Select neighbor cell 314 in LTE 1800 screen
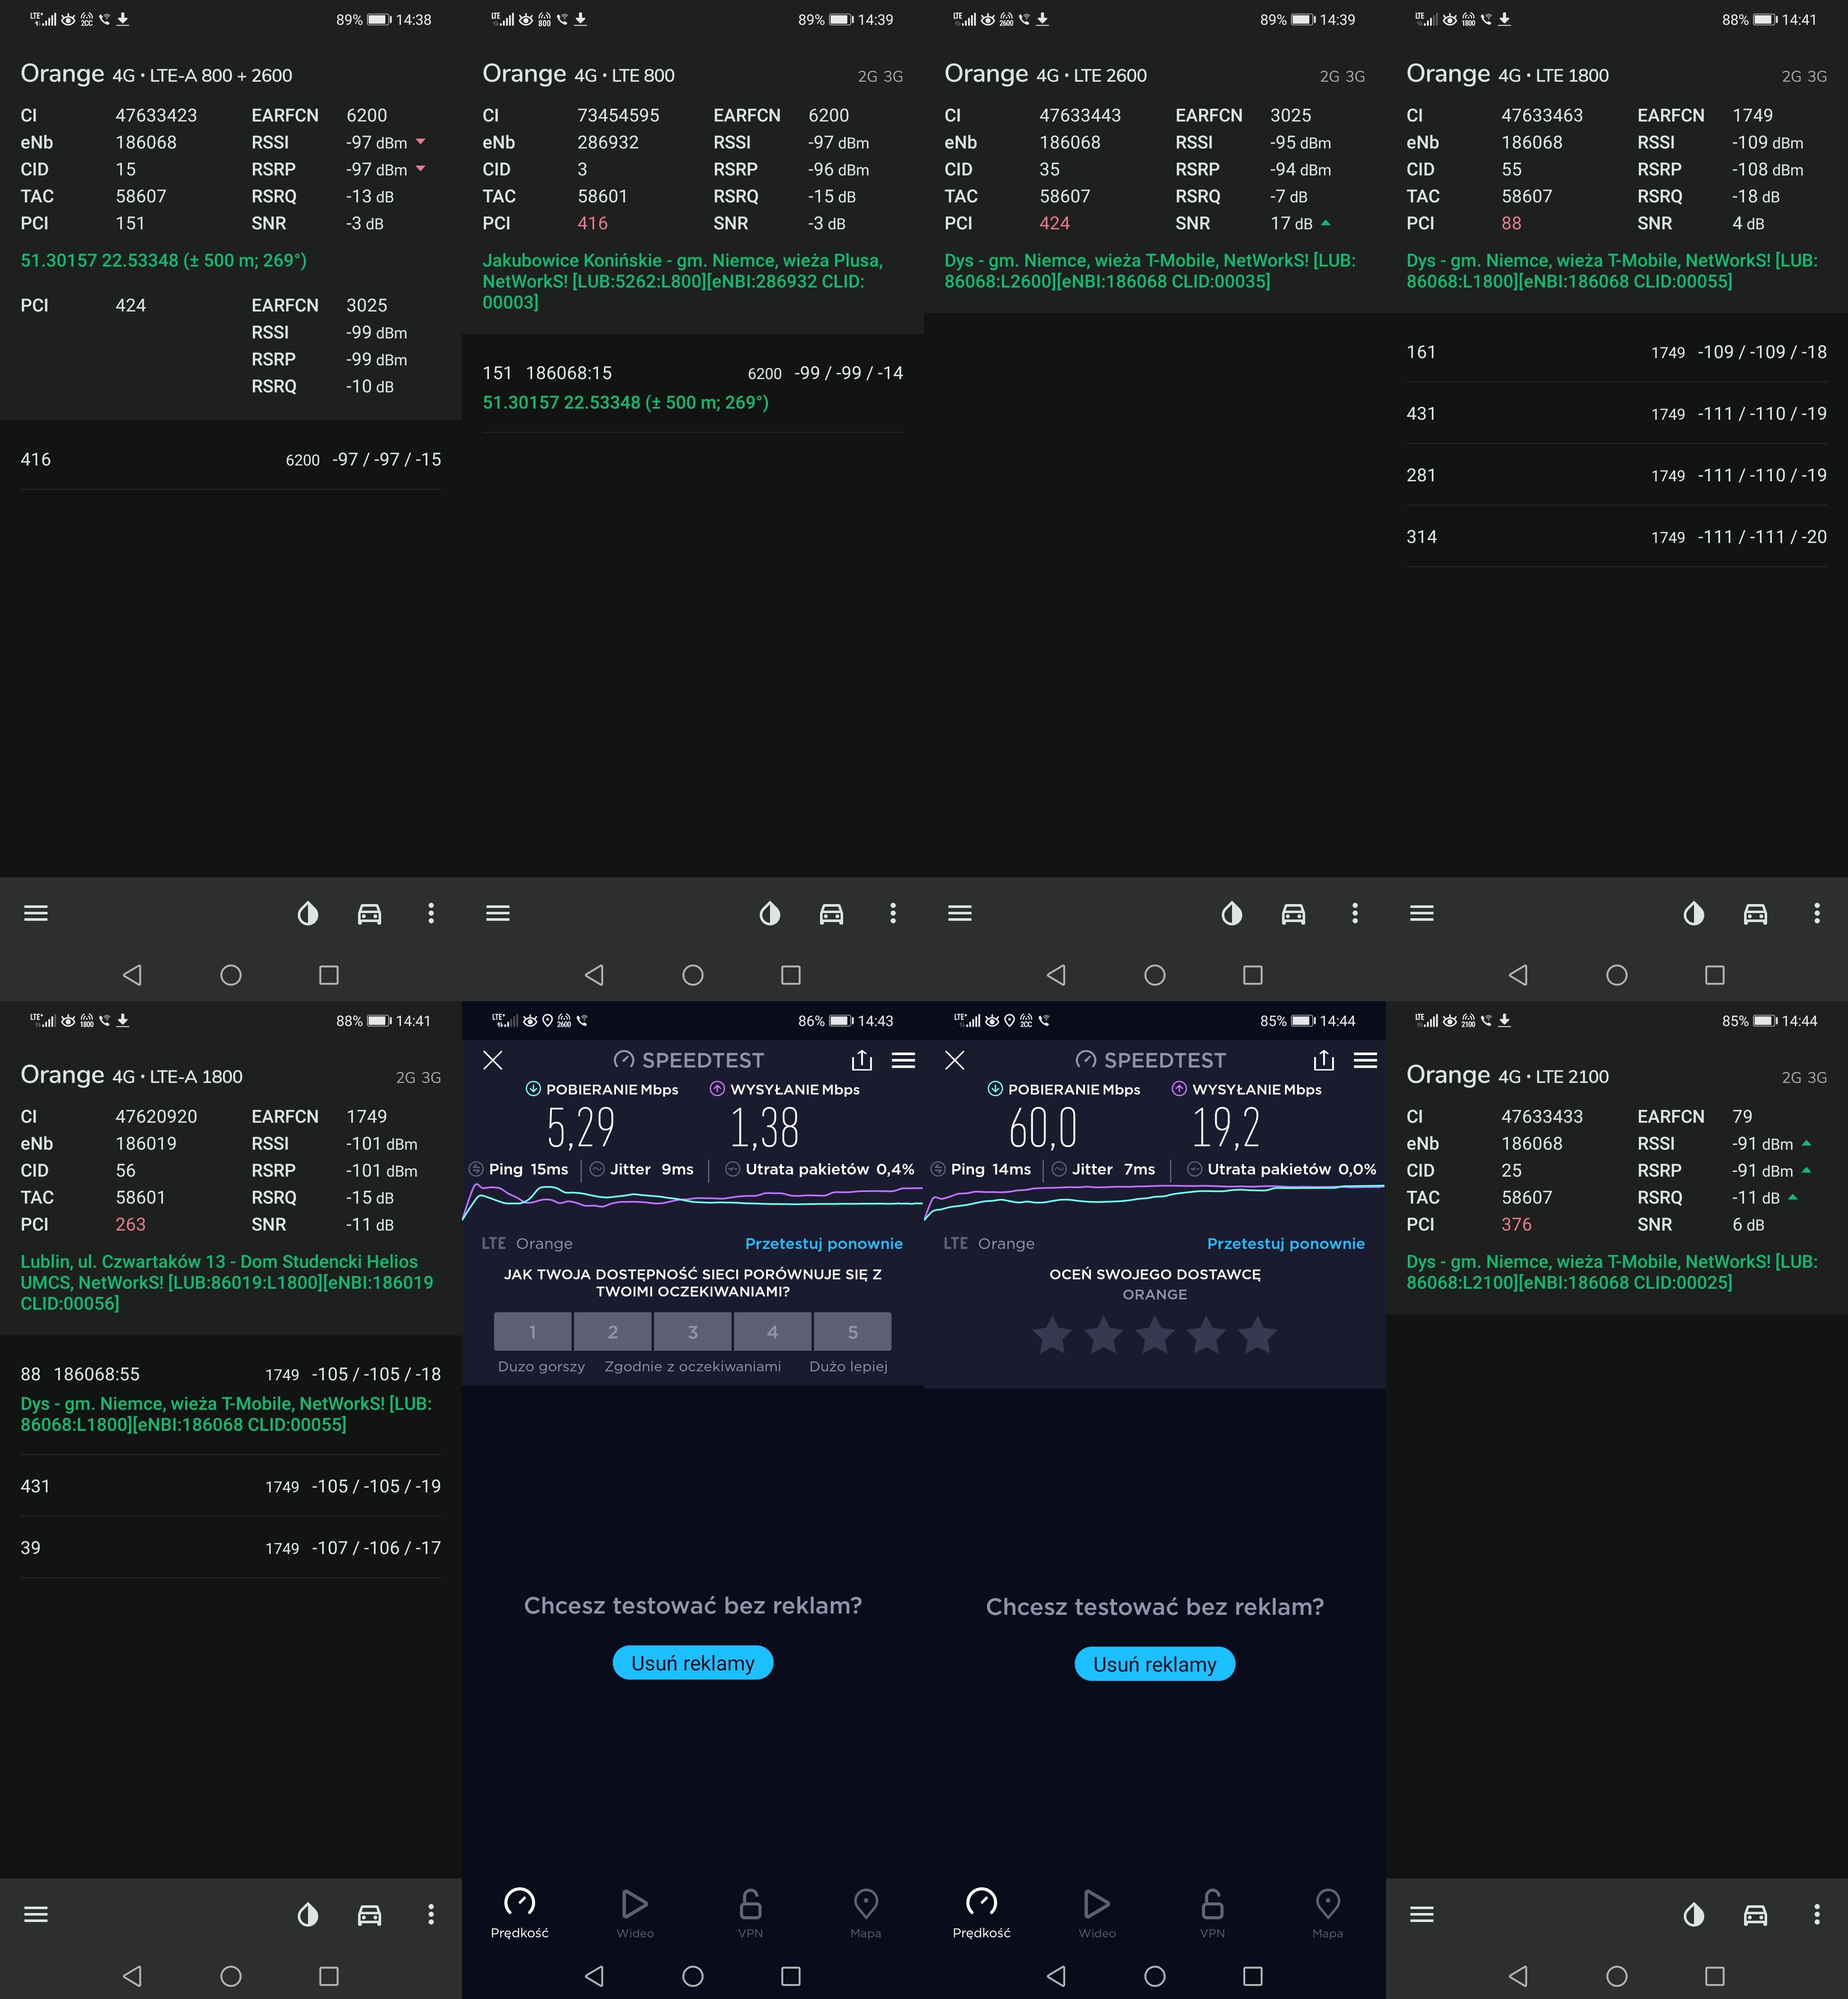 [x=1616, y=537]
